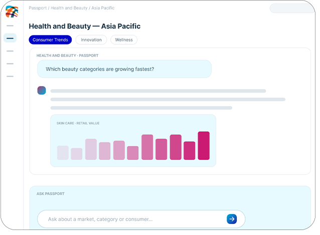The height and width of the screenshot is (235, 320).
Task: Select the highlighted sidebar menu item
Action: tap(10, 38)
